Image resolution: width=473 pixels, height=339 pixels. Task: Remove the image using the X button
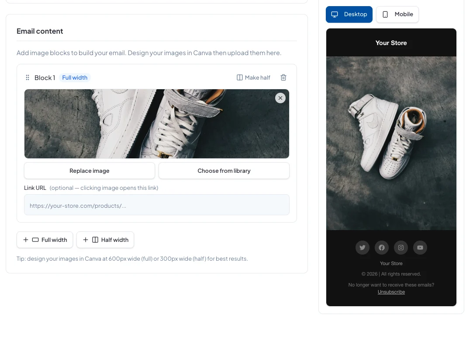280,98
